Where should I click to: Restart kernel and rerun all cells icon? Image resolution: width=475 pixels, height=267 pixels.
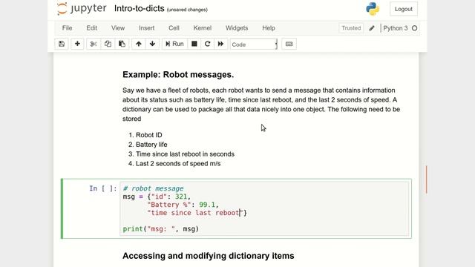[x=220, y=44]
